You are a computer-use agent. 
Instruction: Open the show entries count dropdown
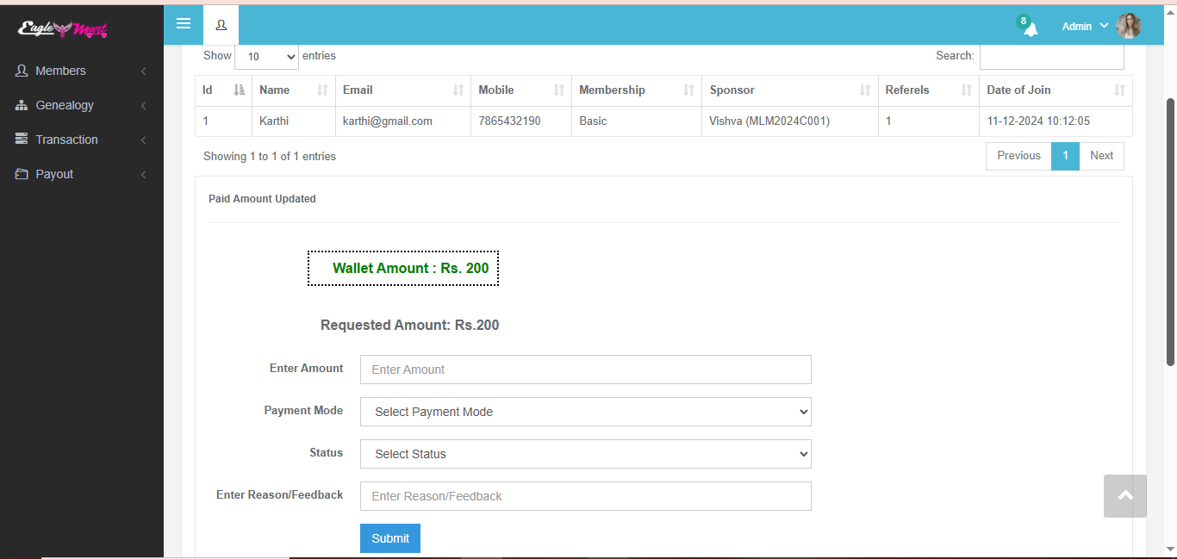266,57
